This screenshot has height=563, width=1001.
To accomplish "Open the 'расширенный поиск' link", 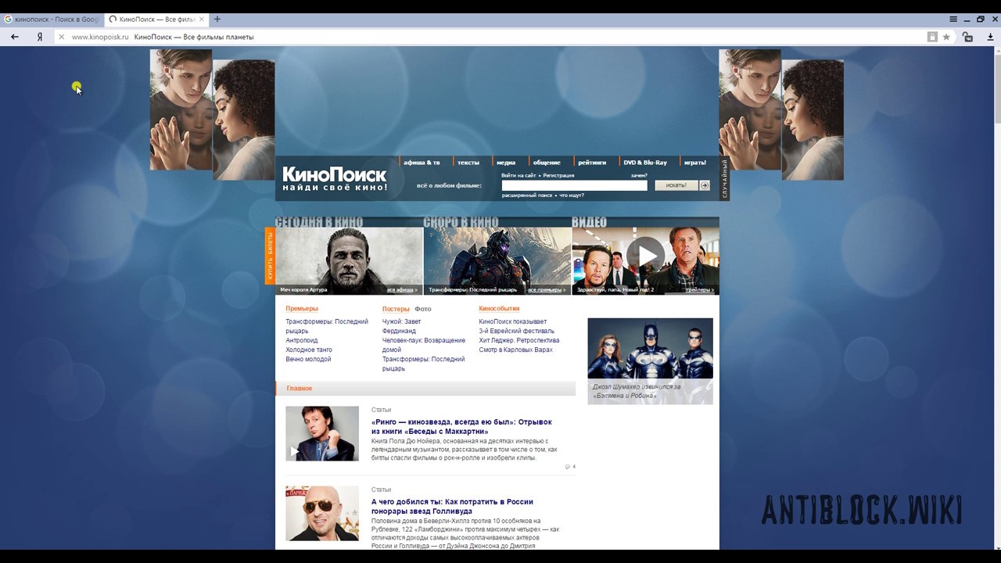I will [x=527, y=195].
